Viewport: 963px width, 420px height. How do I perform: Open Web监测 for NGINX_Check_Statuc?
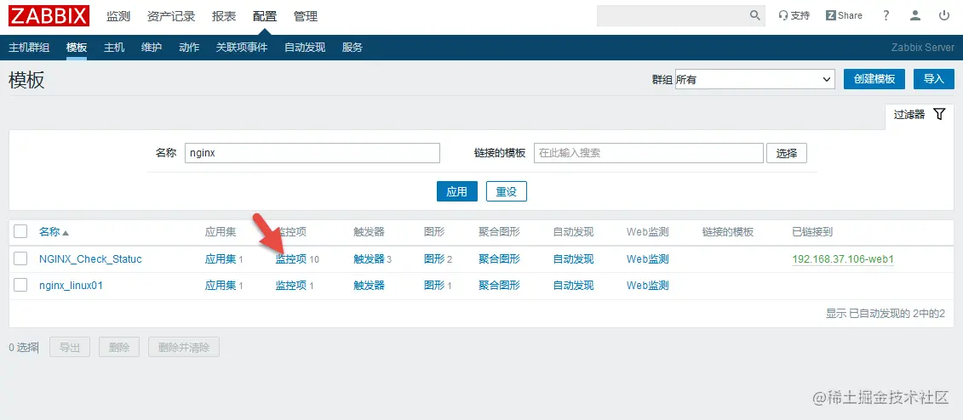[x=647, y=259]
